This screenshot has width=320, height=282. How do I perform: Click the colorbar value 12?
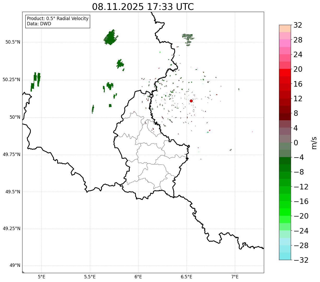[298, 99]
